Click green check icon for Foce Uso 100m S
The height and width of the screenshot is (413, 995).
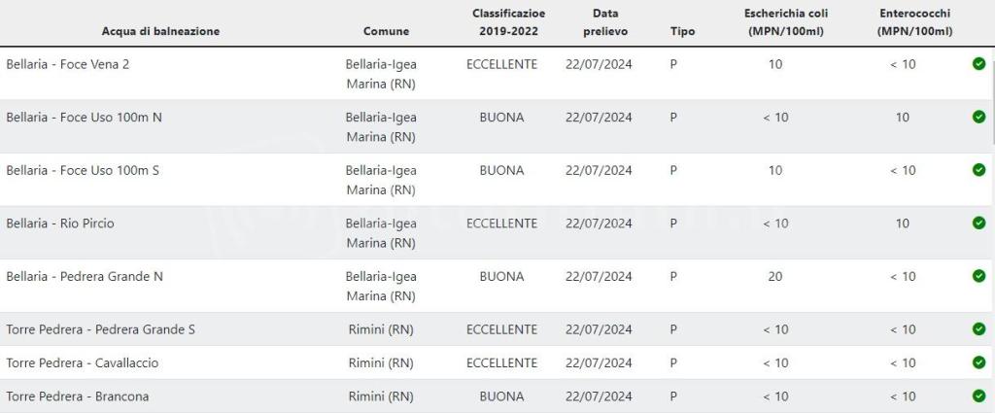pyautogui.click(x=978, y=170)
